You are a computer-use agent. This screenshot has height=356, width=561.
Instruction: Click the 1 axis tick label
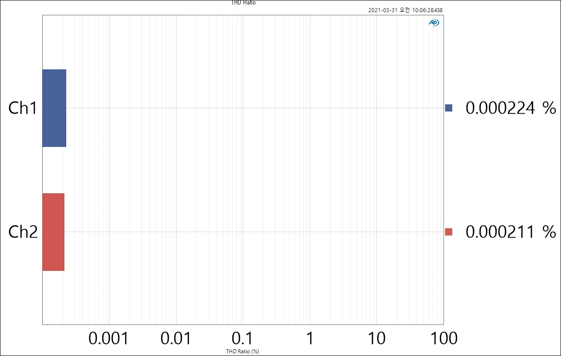click(x=309, y=338)
